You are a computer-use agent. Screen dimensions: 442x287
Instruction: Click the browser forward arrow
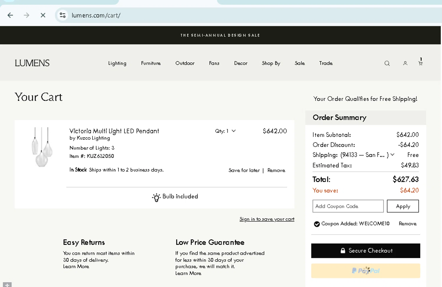click(27, 15)
